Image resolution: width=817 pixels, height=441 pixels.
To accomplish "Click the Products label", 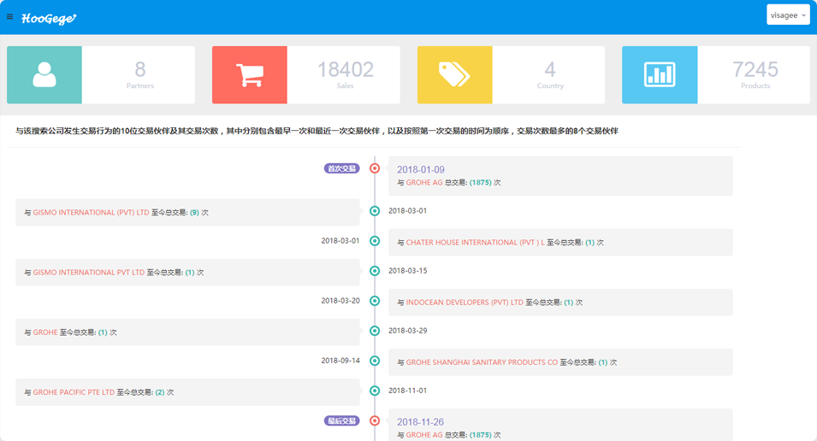I will pyautogui.click(x=755, y=86).
